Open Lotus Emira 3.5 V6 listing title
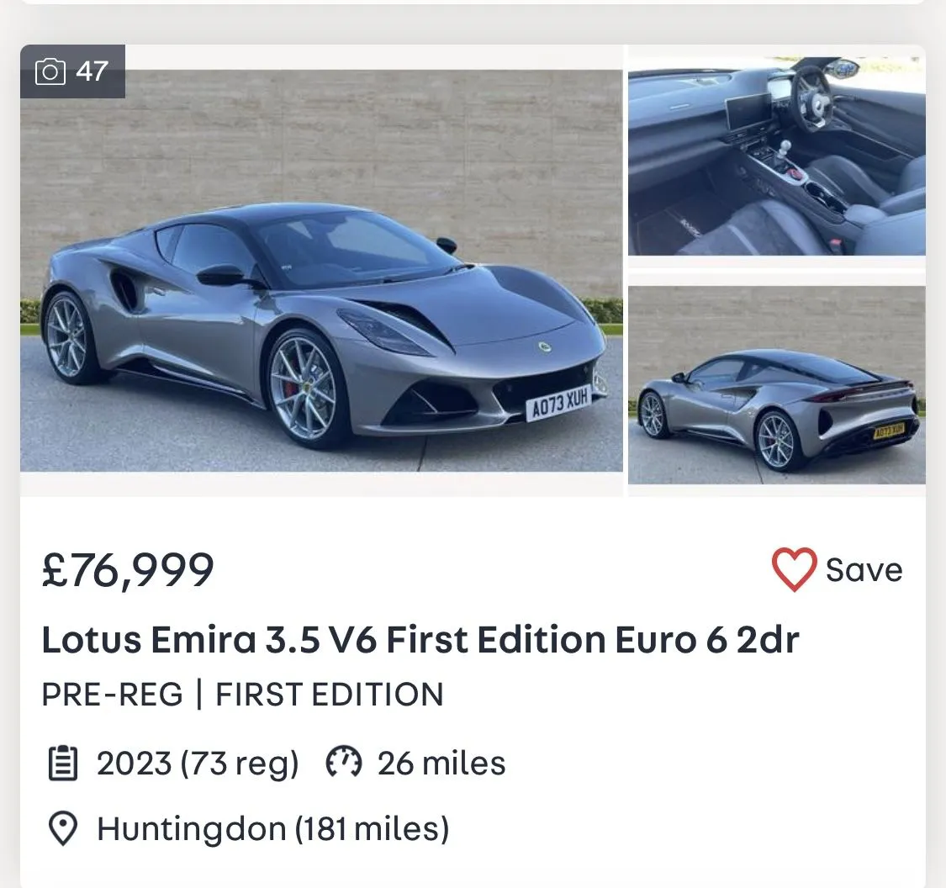The height and width of the screenshot is (888, 946). click(420, 640)
